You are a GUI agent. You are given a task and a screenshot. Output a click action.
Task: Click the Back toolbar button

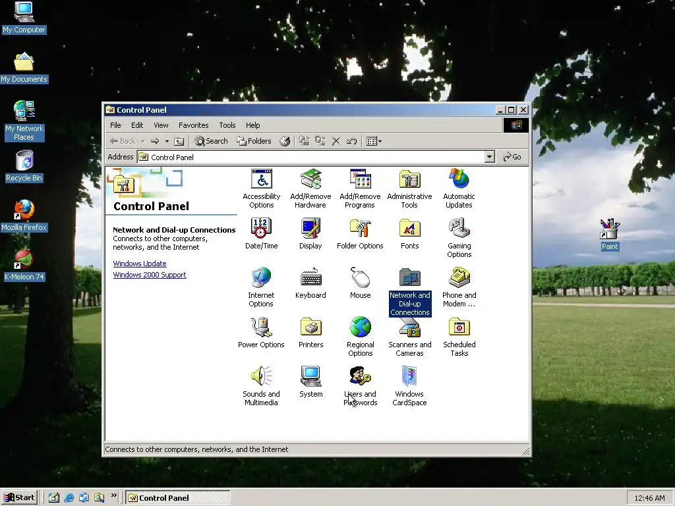click(122, 141)
